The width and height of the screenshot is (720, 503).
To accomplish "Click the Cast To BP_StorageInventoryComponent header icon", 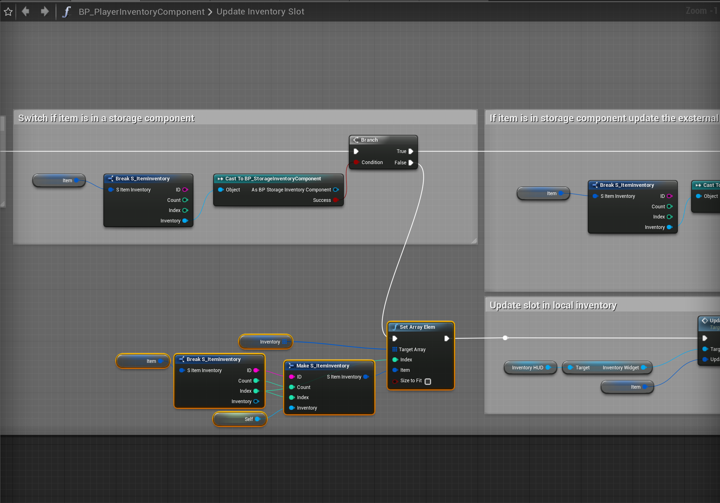I will point(220,179).
